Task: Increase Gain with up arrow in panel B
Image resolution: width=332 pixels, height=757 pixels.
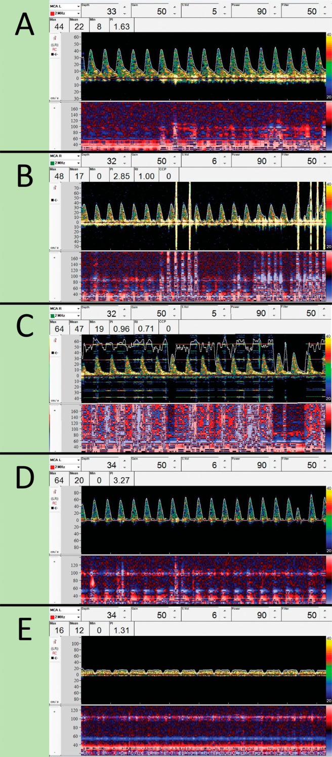Action: [x=175, y=158]
